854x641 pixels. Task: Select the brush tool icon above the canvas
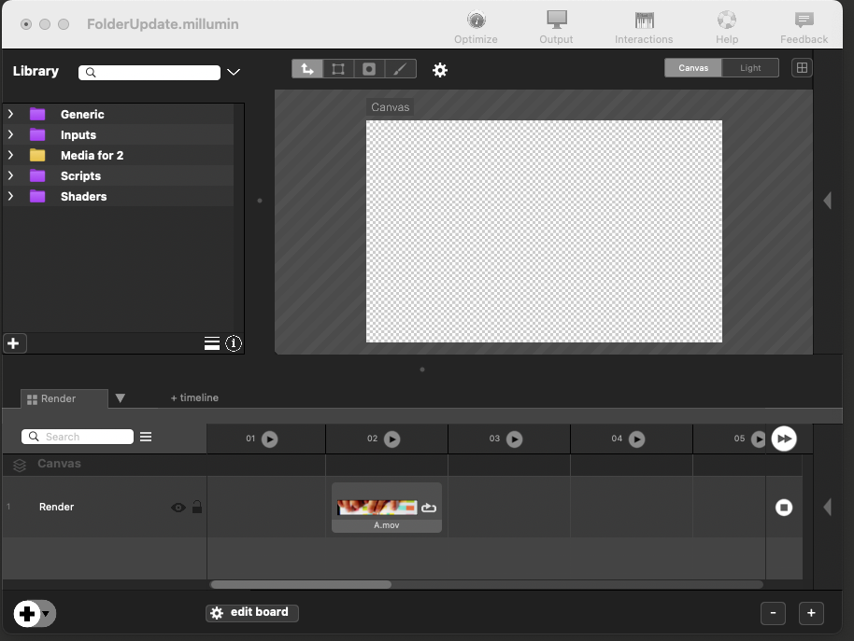pos(400,69)
